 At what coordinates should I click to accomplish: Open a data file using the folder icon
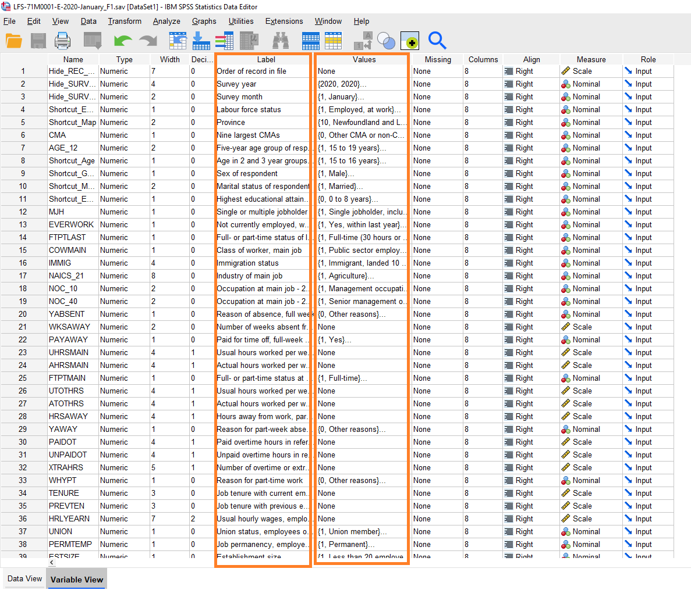click(x=15, y=41)
